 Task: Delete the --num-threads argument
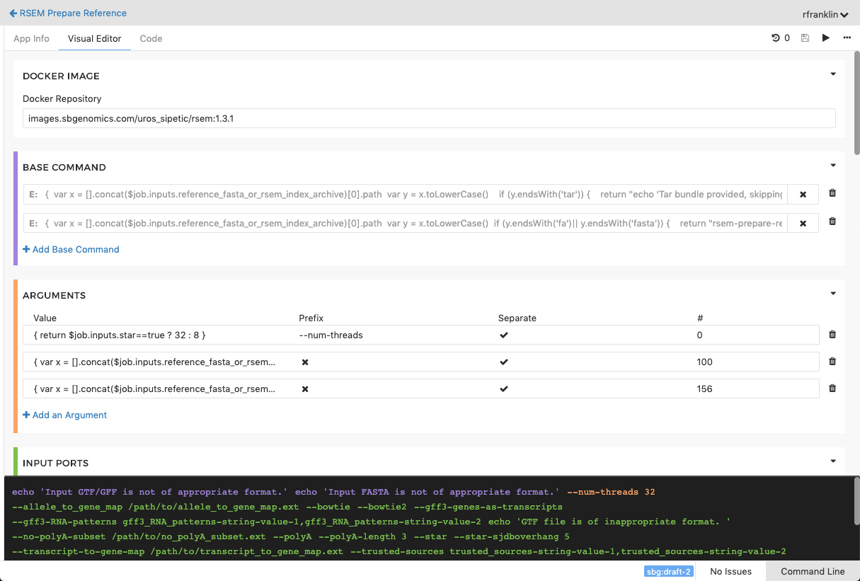pyautogui.click(x=832, y=335)
